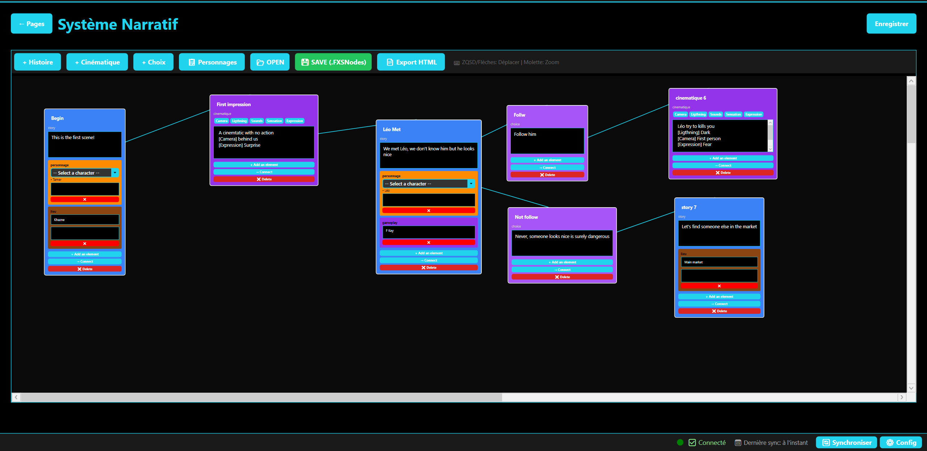
Task: Toggle the Camera tag on First impression
Action: pyautogui.click(x=221, y=121)
